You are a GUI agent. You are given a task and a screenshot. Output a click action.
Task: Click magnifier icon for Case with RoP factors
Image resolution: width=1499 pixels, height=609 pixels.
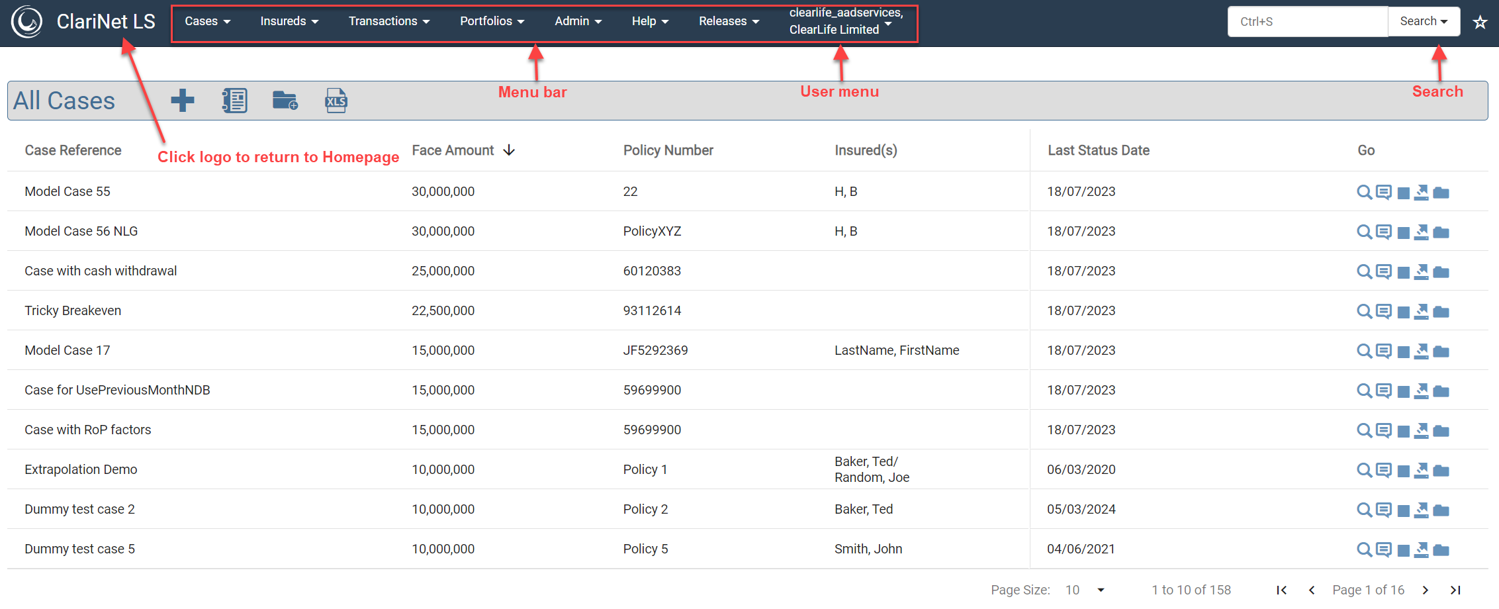(x=1364, y=430)
